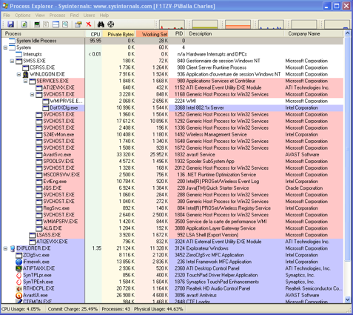Sort by the Process column header
This screenshot has height=315, width=353.
click(x=43, y=34)
